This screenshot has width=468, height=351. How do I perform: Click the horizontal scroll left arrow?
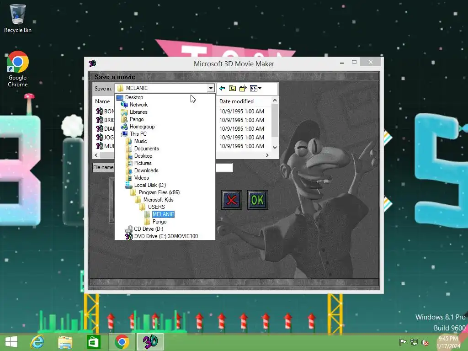[96, 155]
